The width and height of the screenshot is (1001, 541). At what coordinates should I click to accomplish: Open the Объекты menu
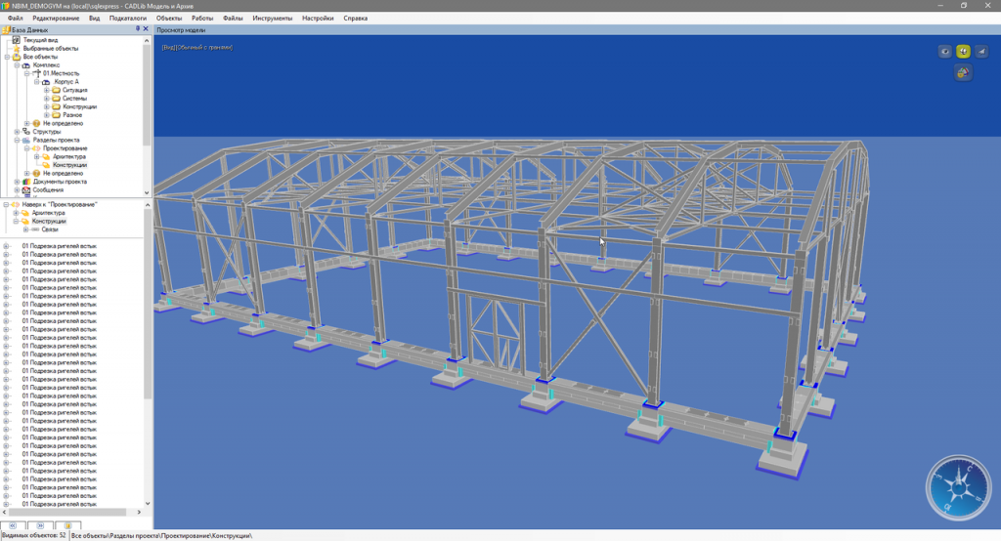coord(169,18)
